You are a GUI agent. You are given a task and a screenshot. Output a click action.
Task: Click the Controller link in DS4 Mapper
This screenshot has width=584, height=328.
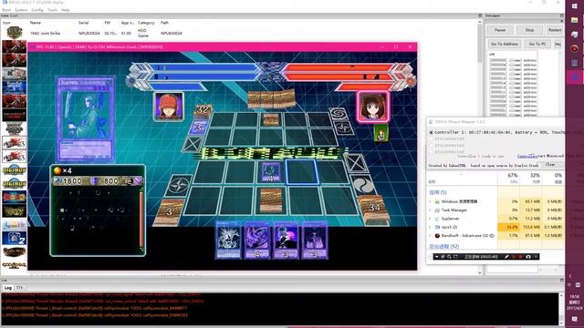[x=527, y=156]
